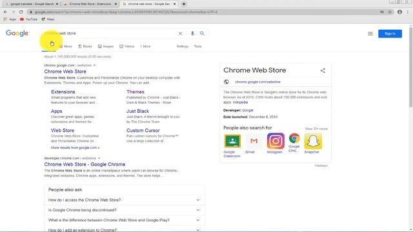The height and width of the screenshot is (232, 413).
Task: Click View 10+ more link
Action: click(x=316, y=129)
